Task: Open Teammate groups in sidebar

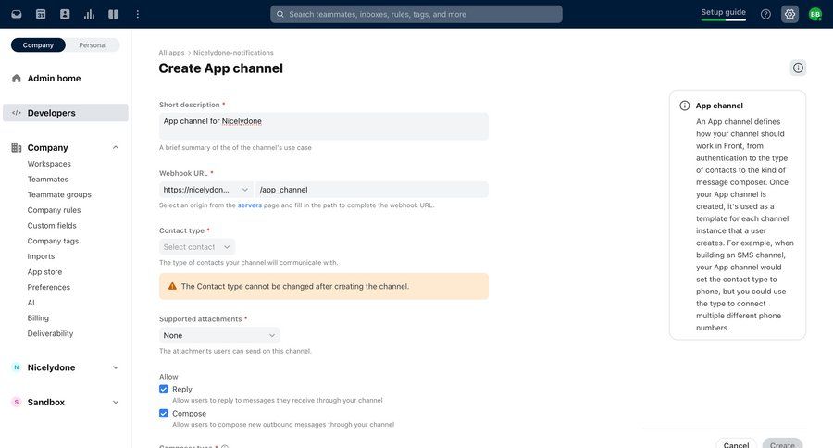Action: (59, 194)
